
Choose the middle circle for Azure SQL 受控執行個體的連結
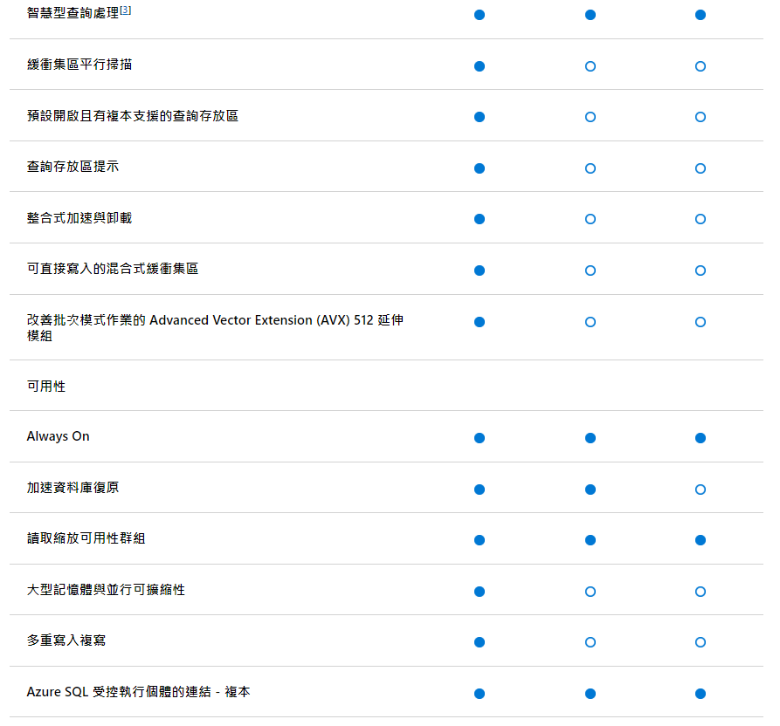coord(590,693)
